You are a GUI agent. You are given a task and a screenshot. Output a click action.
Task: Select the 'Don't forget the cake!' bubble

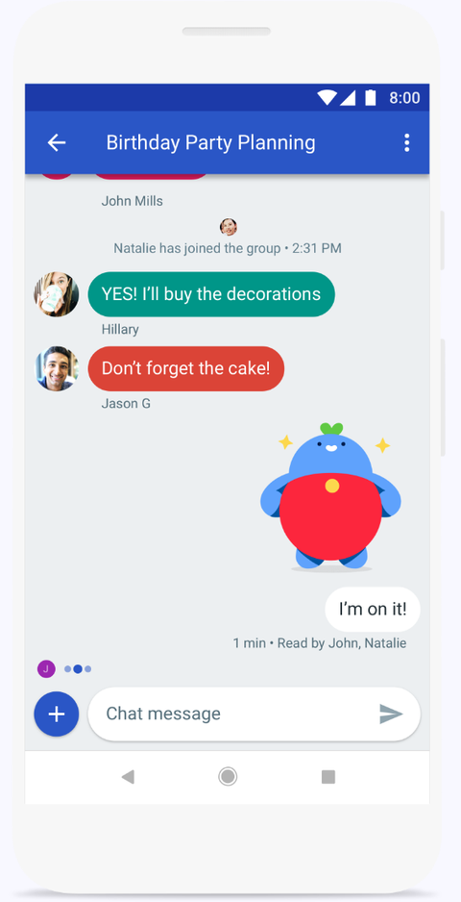pos(185,368)
